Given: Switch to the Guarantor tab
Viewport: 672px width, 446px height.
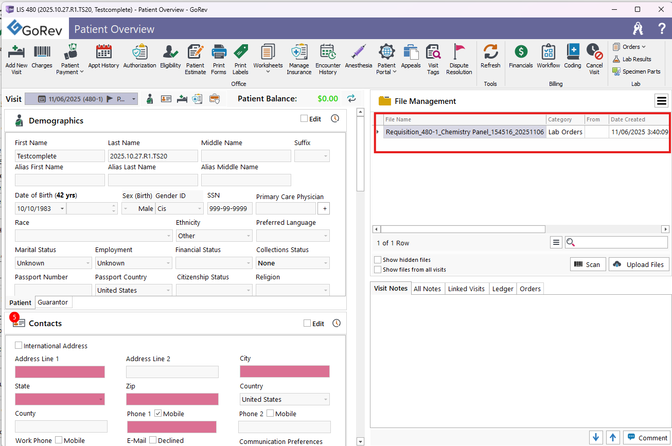Looking at the screenshot, I should tap(53, 302).
